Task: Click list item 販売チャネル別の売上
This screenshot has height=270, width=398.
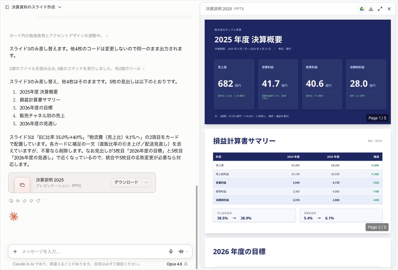Action: 42,116
